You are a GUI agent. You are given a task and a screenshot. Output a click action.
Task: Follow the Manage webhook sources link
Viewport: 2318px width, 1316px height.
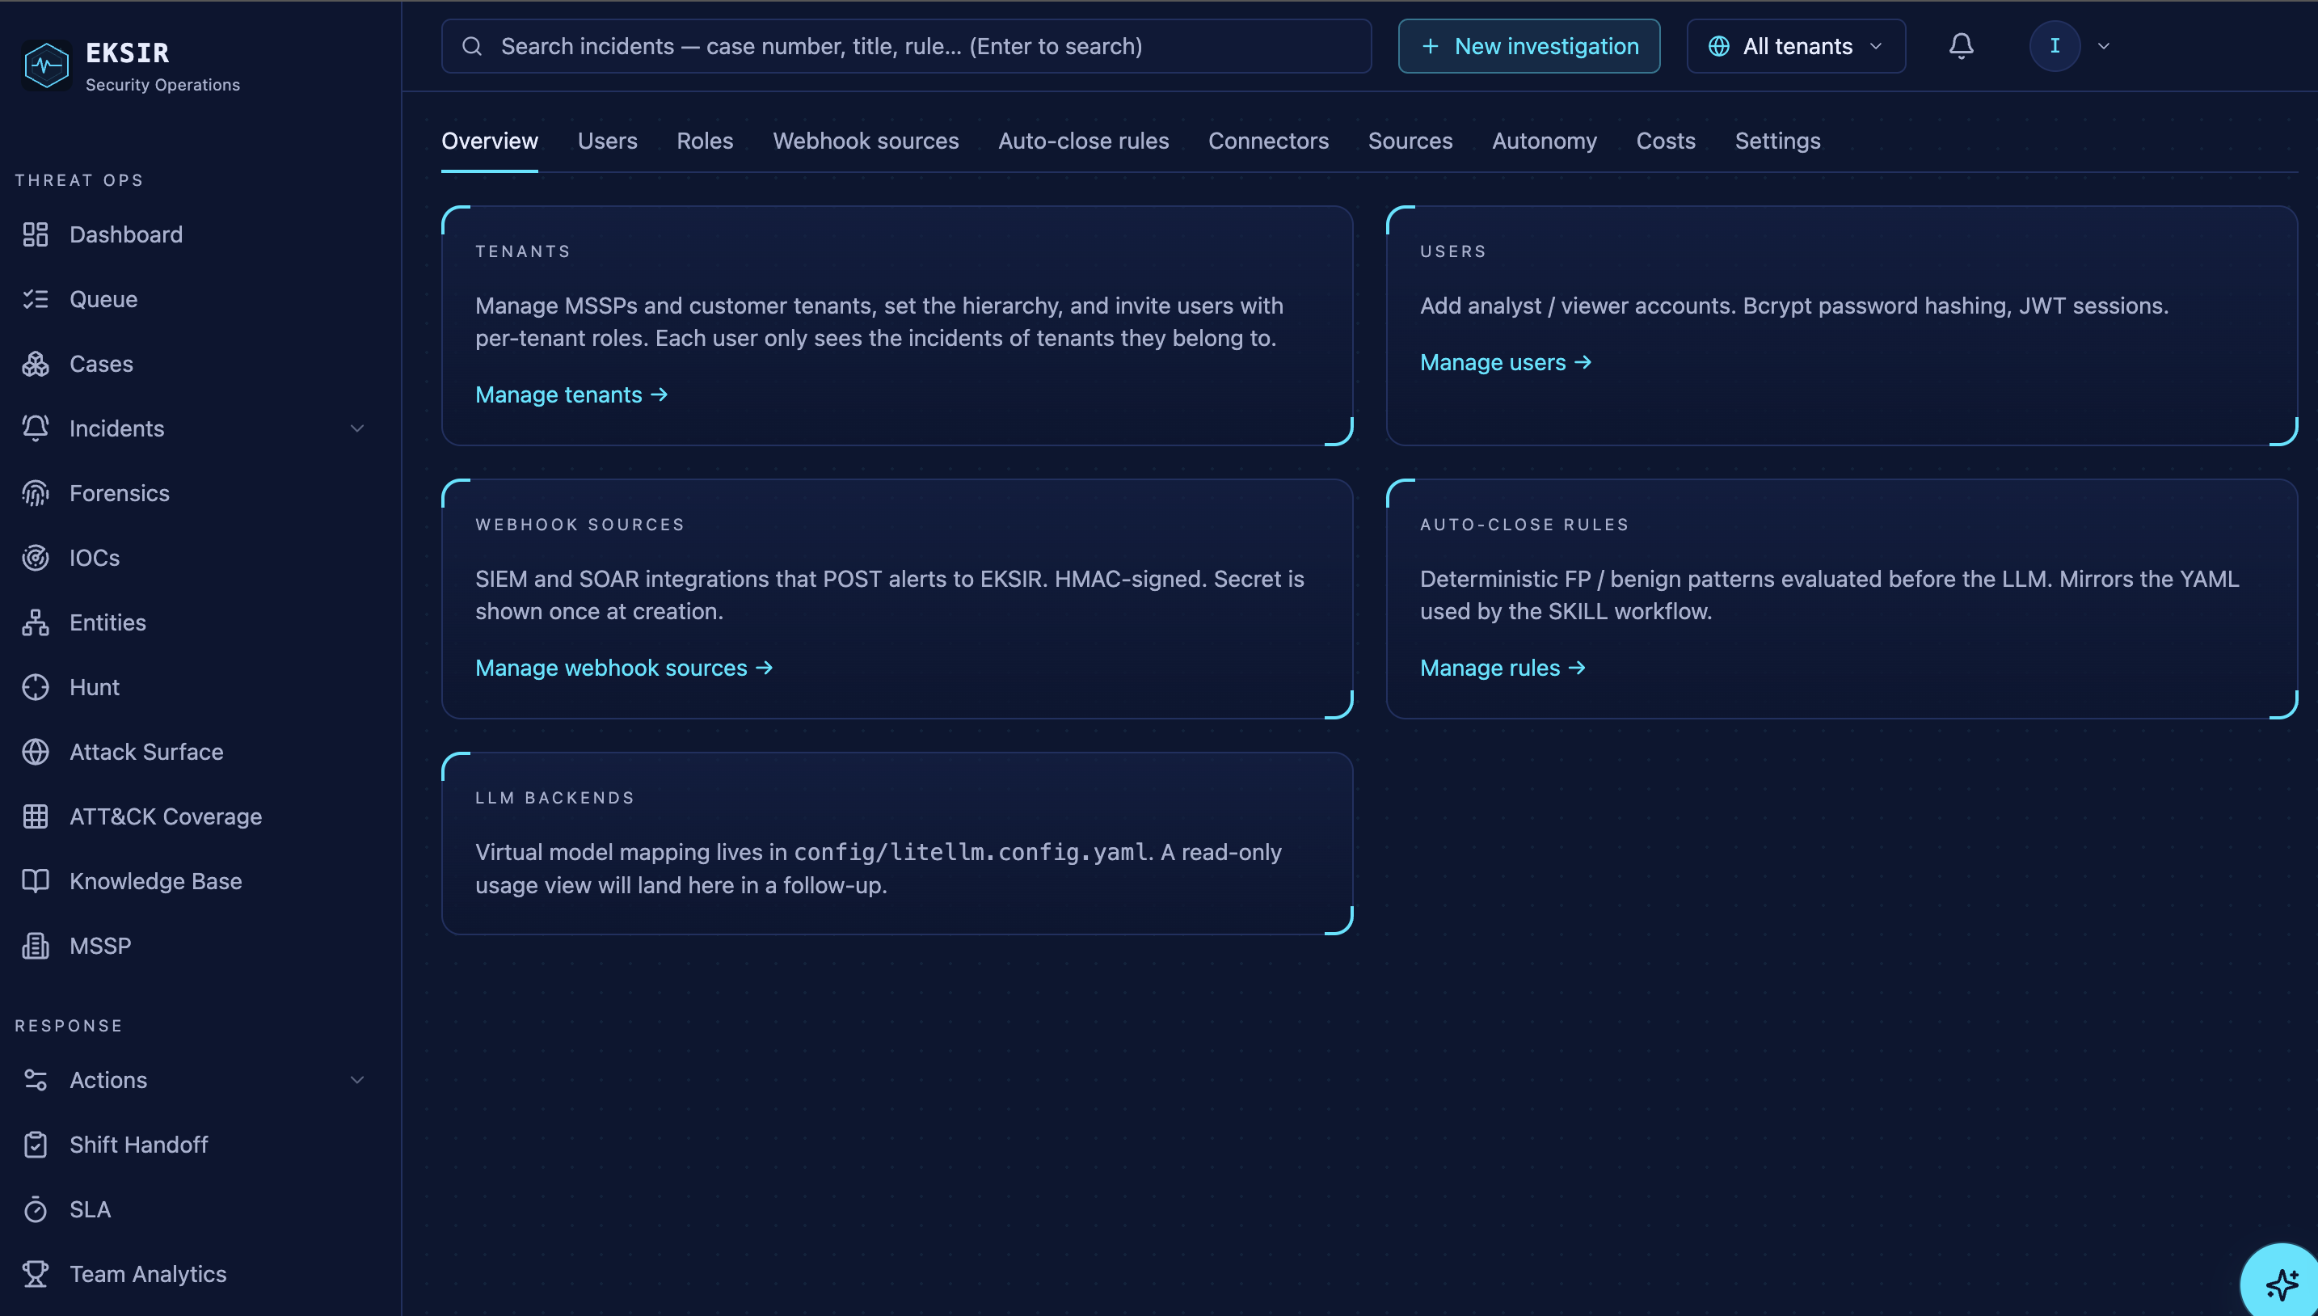[625, 668]
